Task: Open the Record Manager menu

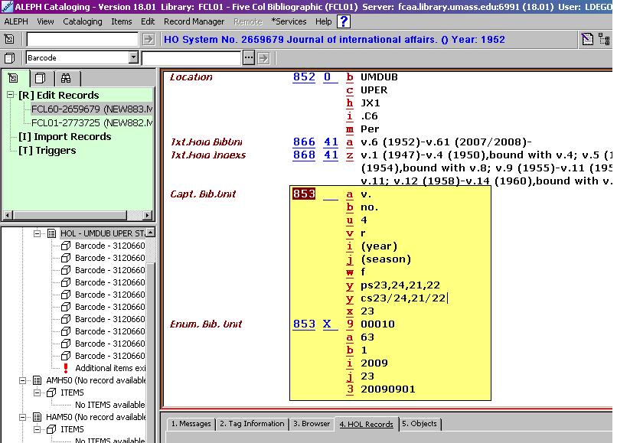Action: pos(194,21)
